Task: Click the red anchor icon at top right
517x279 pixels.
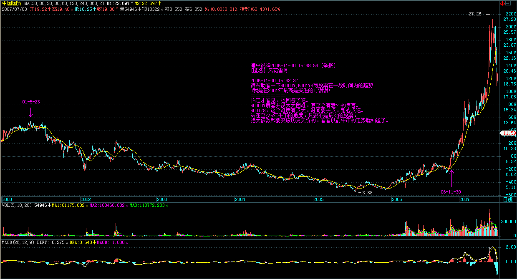Action: coord(502,3)
